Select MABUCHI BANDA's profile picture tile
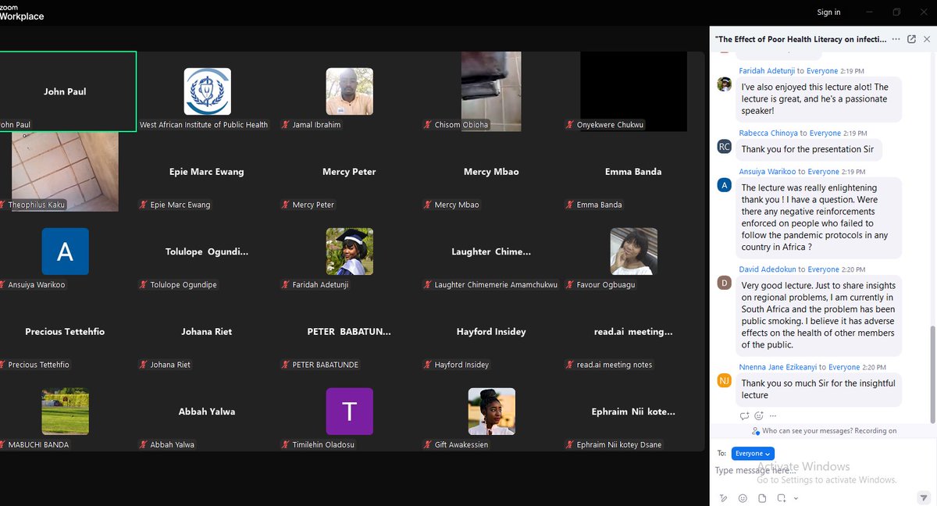 [x=66, y=412]
